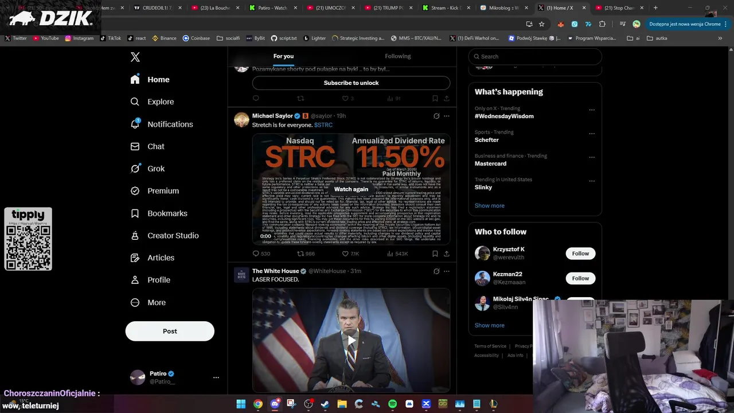Switch to the CRUDEOIL1 browser tab
The width and height of the screenshot is (734, 413).
(157, 8)
